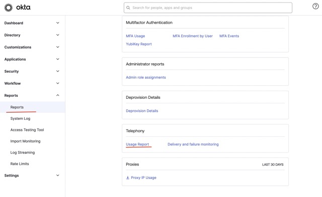The image size is (322, 197).
Task: Click the Deprovision Details section heading
Action: click(143, 97)
